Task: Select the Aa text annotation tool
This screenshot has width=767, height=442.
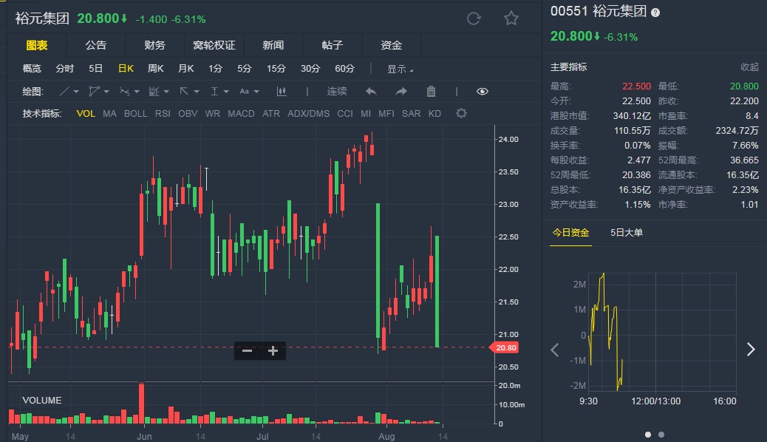Action: coord(244,92)
